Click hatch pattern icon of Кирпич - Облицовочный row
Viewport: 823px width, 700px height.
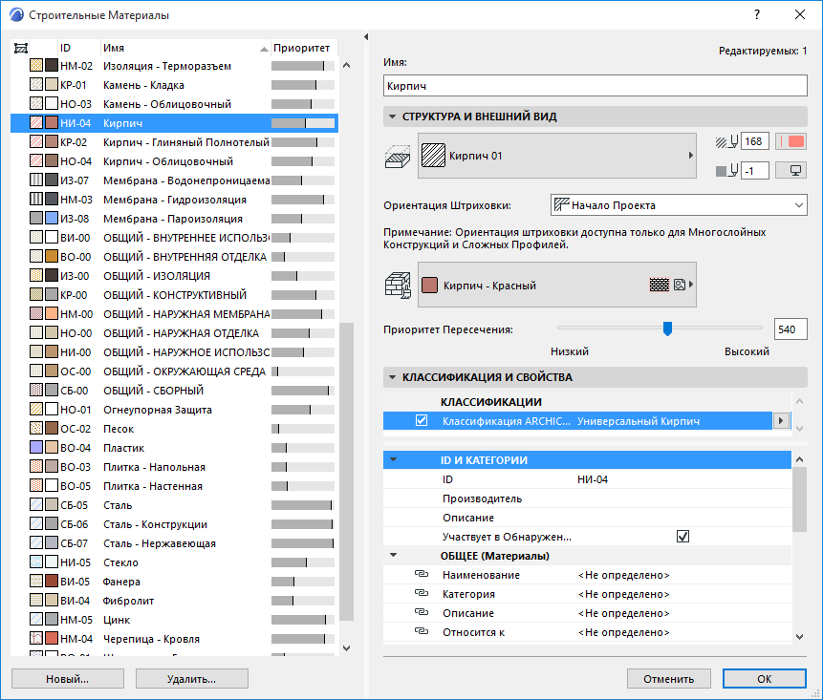click(x=36, y=161)
